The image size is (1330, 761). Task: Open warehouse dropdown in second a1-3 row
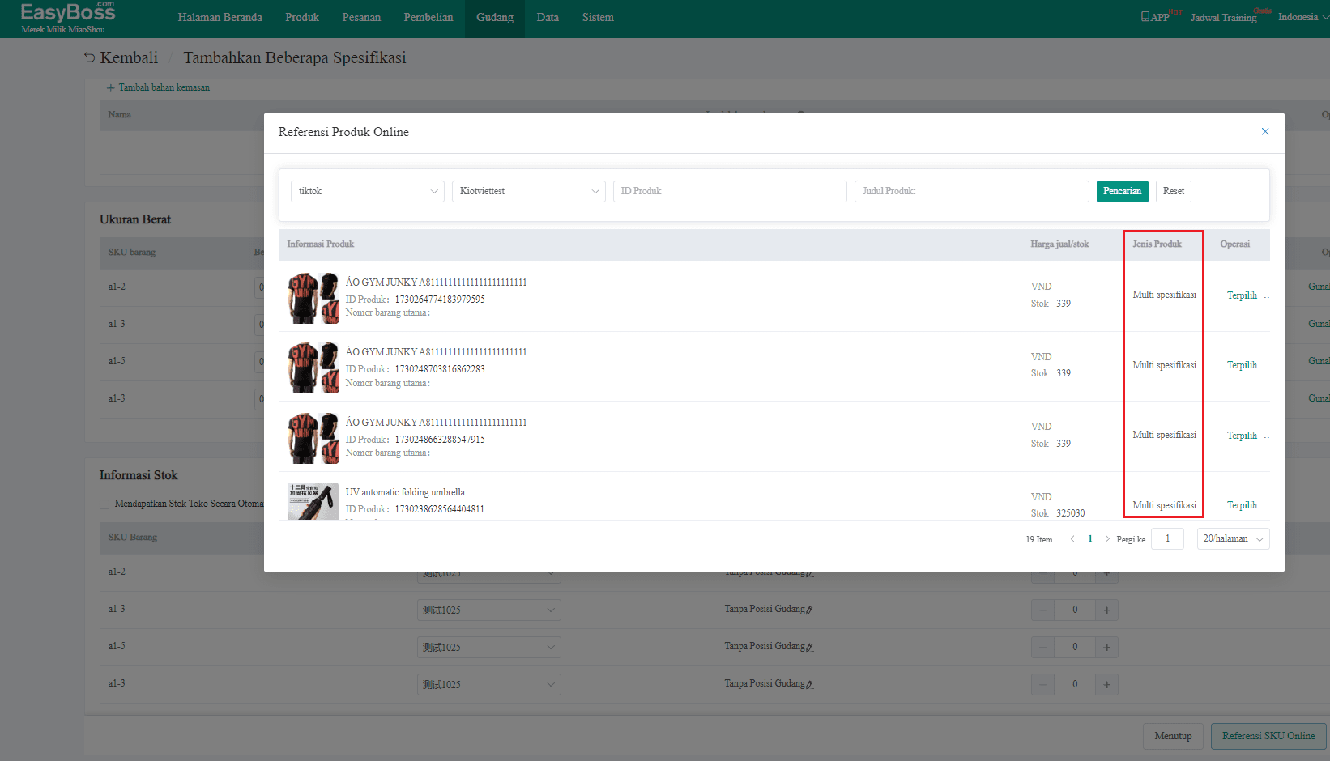[488, 610]
